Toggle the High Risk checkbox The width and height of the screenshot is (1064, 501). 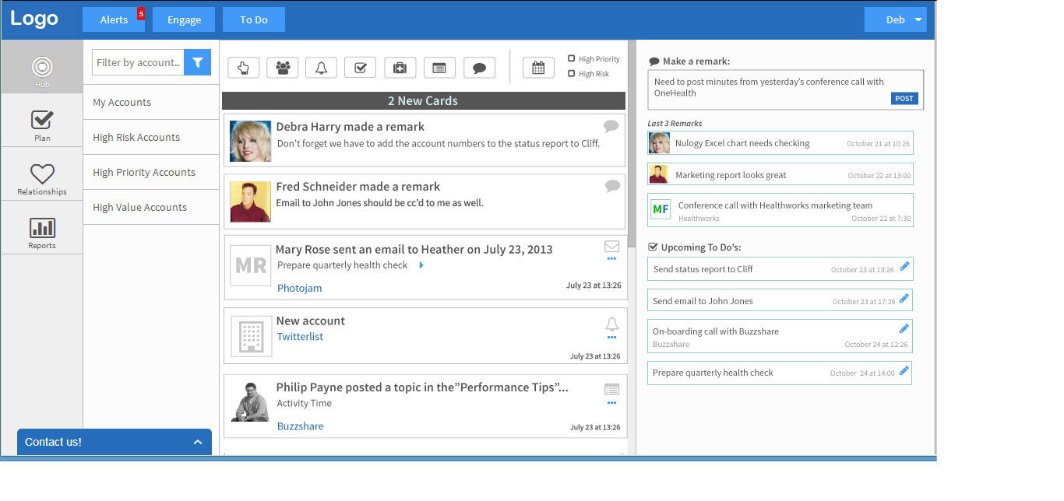pos(572,74)
